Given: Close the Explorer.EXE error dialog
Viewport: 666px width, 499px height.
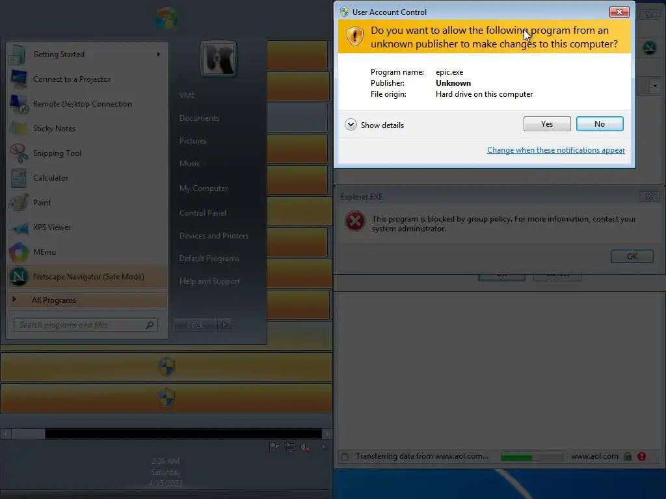Looking at the screenshot, I should pyautogui.click(x=649, y=196).
